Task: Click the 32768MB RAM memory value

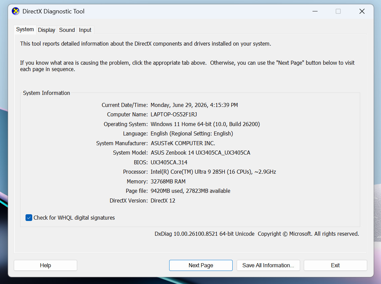Action: tap(168, 182)
